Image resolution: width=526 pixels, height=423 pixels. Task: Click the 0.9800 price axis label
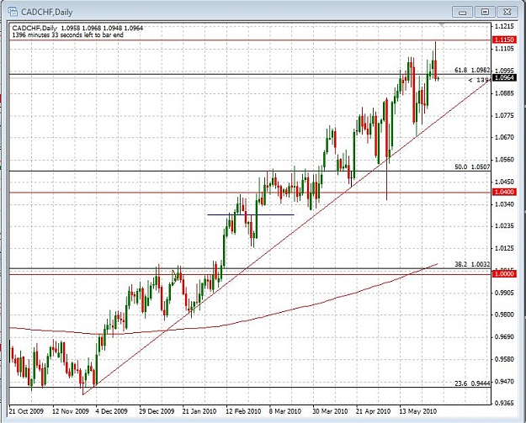pyautogui.click(x=504, y=315)
